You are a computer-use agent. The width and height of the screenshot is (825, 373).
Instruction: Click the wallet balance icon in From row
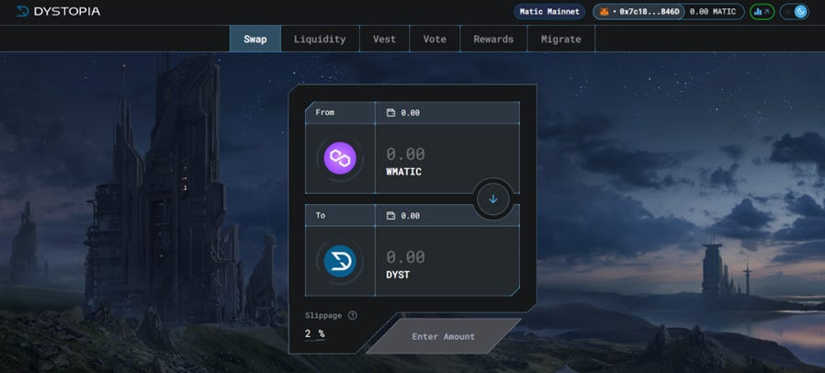[390, 113]
